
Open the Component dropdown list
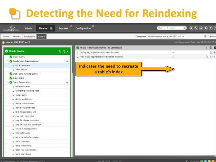166,37
